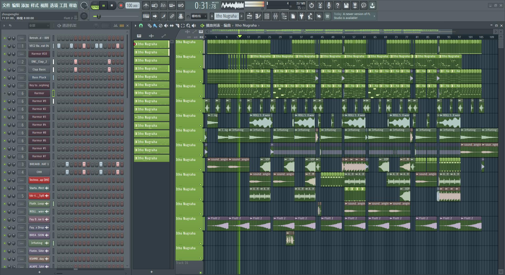Open the 编辑 menu
Image resolution: width=505 pixels, height=275 pixels.
click(16, 5)
